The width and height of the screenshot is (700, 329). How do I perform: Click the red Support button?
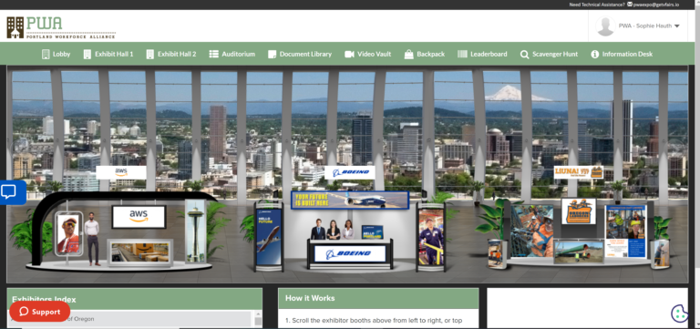coord(40,312)
